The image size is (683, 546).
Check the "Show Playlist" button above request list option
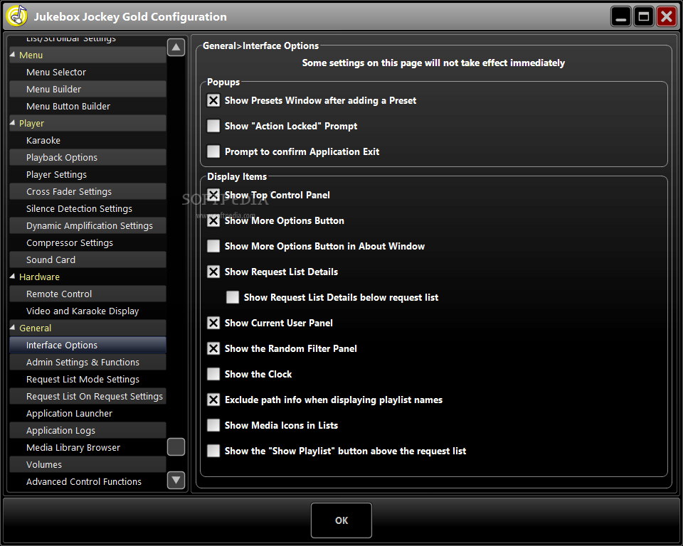(x=213, y=451)
